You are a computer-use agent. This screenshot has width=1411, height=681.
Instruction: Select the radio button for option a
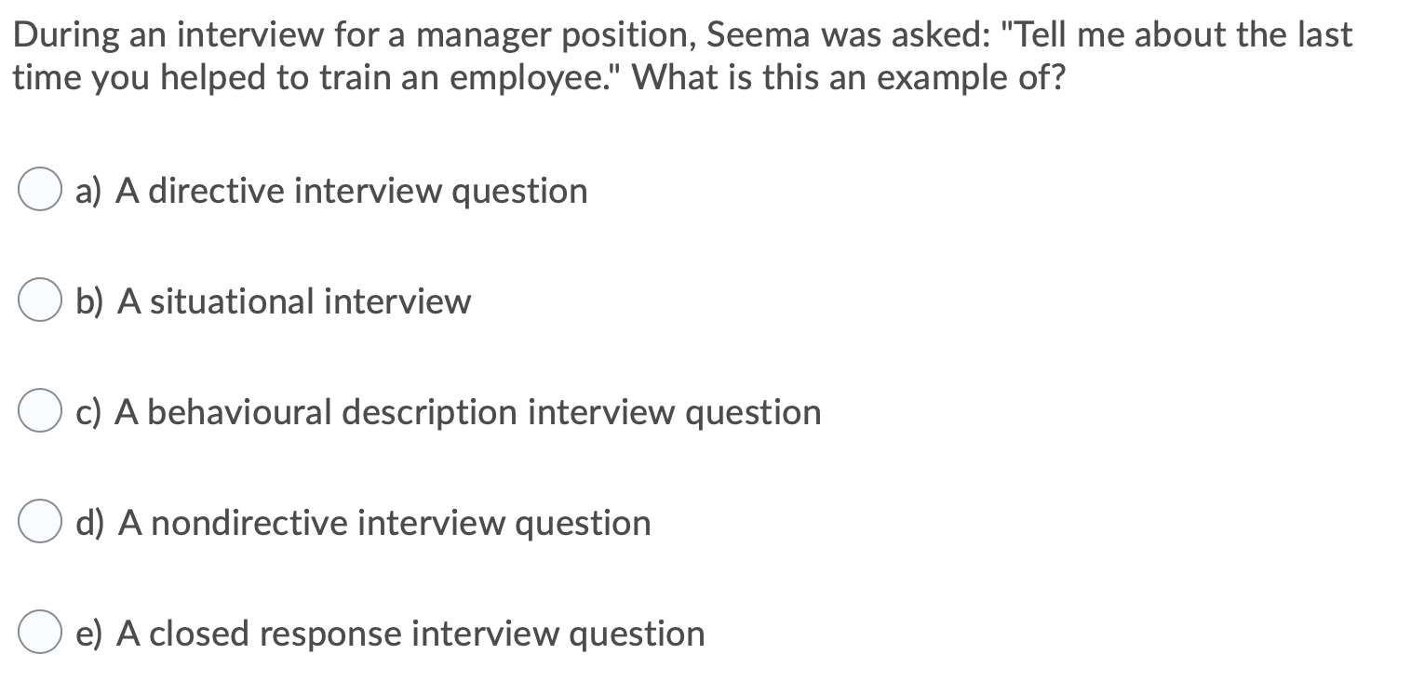point(39,189)
